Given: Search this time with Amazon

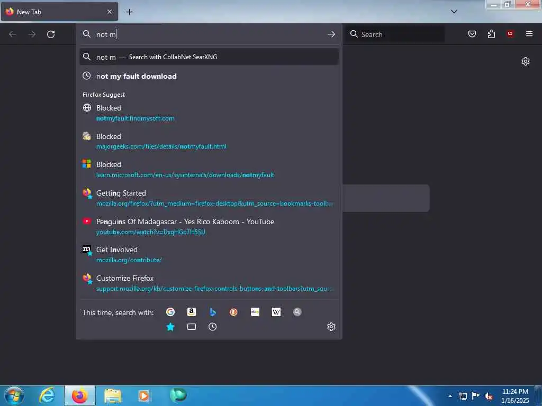Looking at the screenshot, I should (192, 312).
